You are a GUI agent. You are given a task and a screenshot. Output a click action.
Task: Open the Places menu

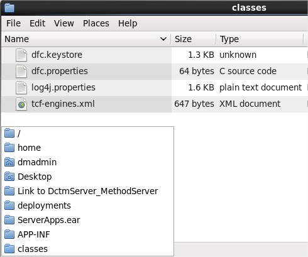tap(96, 23)
